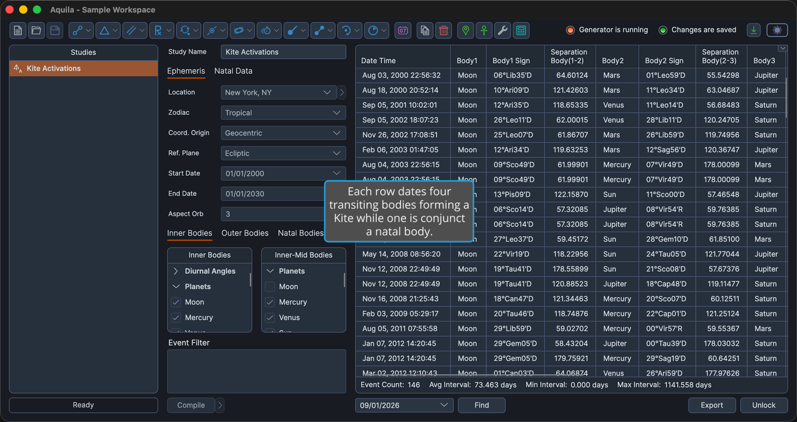
Task: Switch to the Outer Bodies tab
Action: (x=245, y=233)
